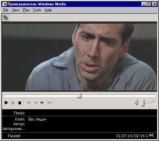Rewind the clip
The width and height of the screenshot is (159, 141).
36,103
